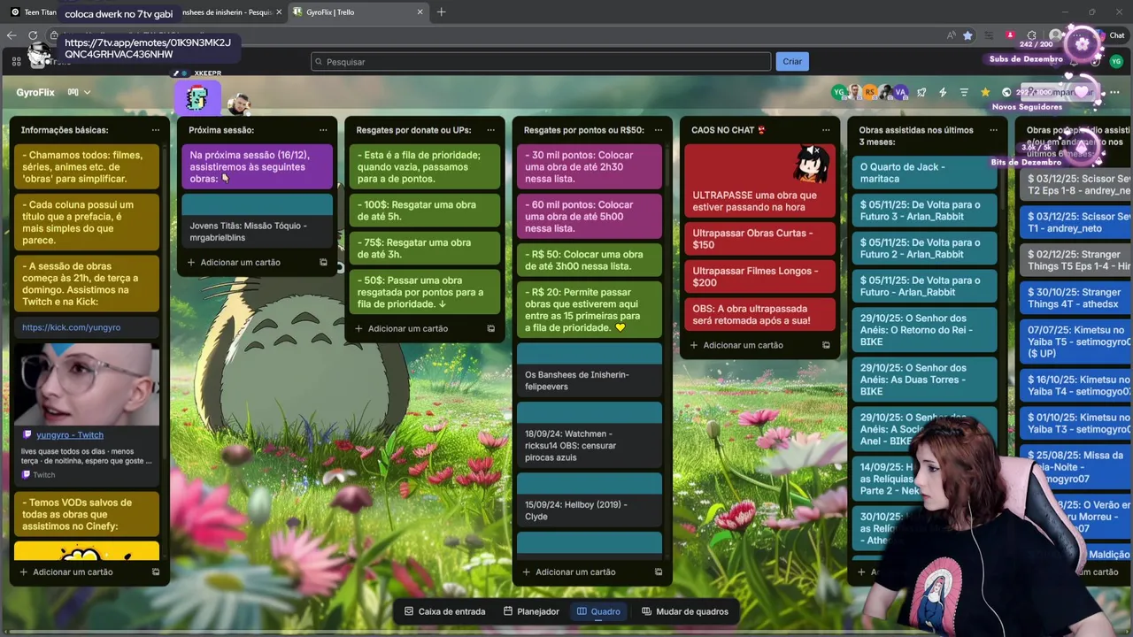1133x637 pixels.
Task: Click the orange RS member avatar
Action: (870, 92)
